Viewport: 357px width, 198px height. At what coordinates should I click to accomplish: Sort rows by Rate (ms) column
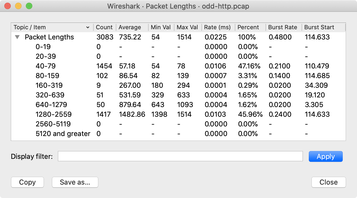[x=218, y=27]
